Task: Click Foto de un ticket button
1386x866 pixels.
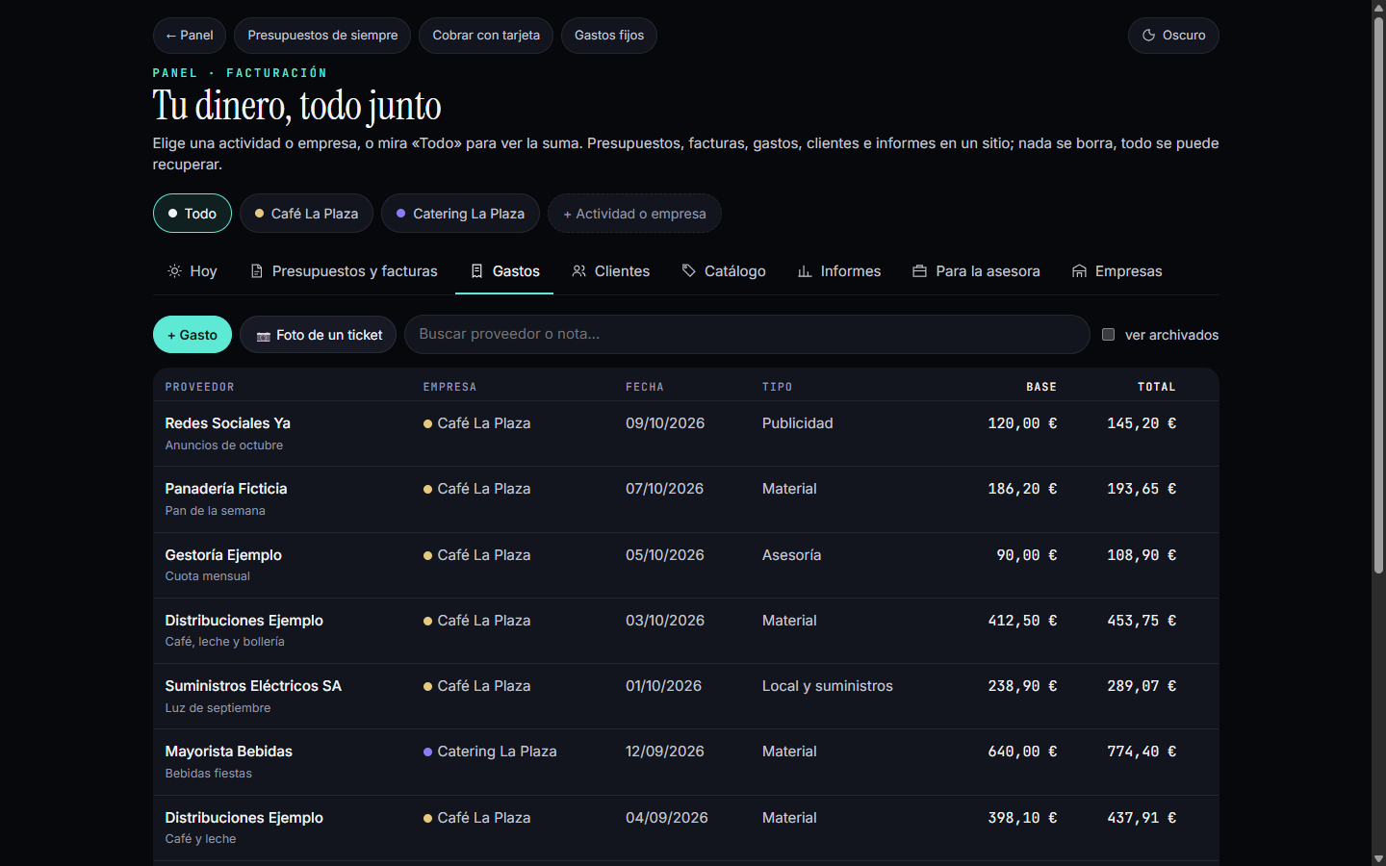Action: (319, 335)
